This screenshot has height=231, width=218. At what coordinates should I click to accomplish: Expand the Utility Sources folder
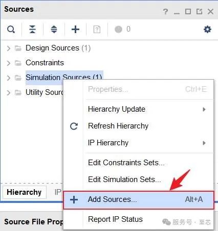point(9,93)
